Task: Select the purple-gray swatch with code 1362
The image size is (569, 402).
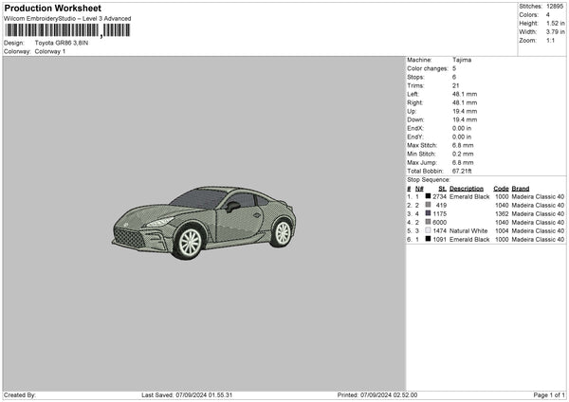Action: pyautogui.click(x=429, y=213)
